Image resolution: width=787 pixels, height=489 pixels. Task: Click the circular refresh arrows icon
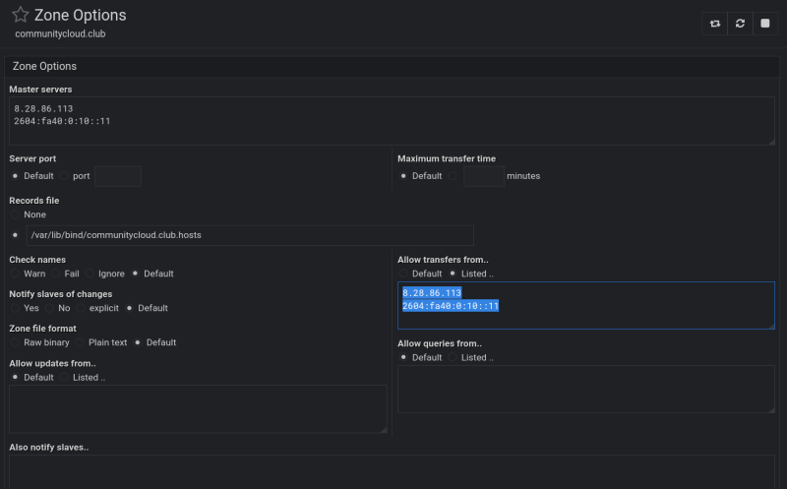[x=740, y=24]
